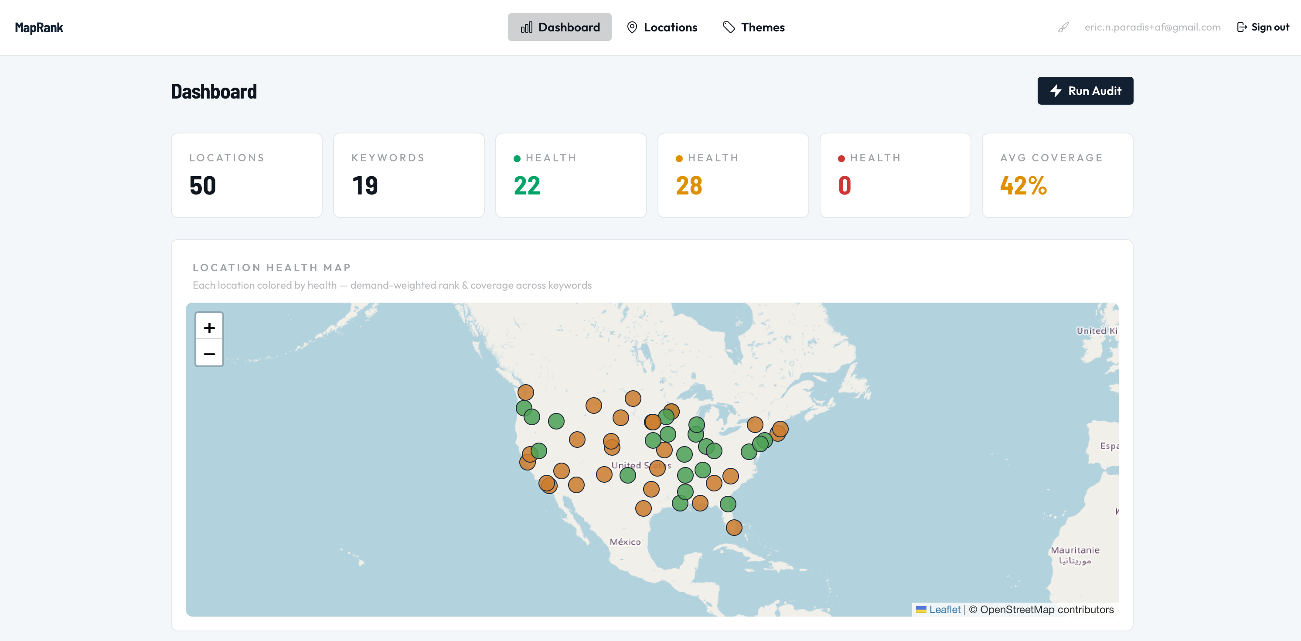Click the map zoom out minus button
This screenshot has width=1301, height=641.
coord(209,353)
